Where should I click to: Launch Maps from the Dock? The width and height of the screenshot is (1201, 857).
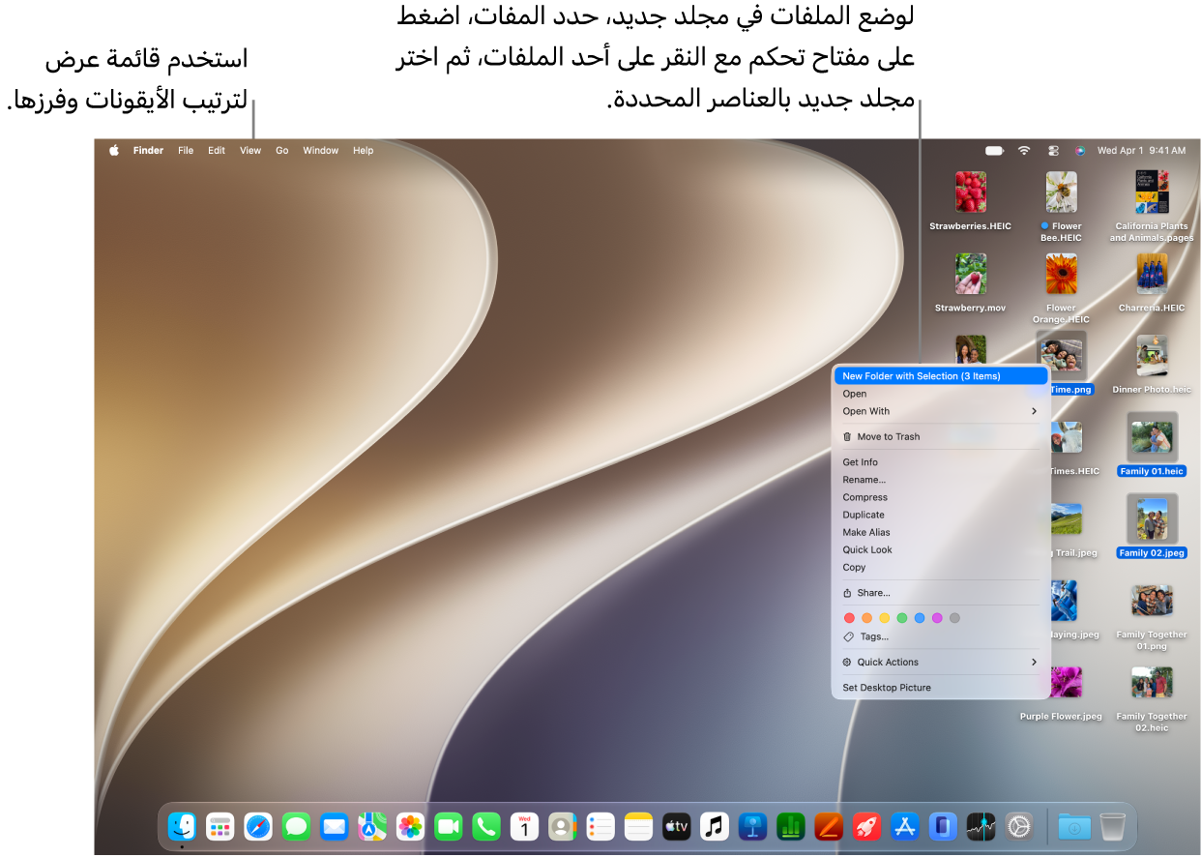pos(372,826)
